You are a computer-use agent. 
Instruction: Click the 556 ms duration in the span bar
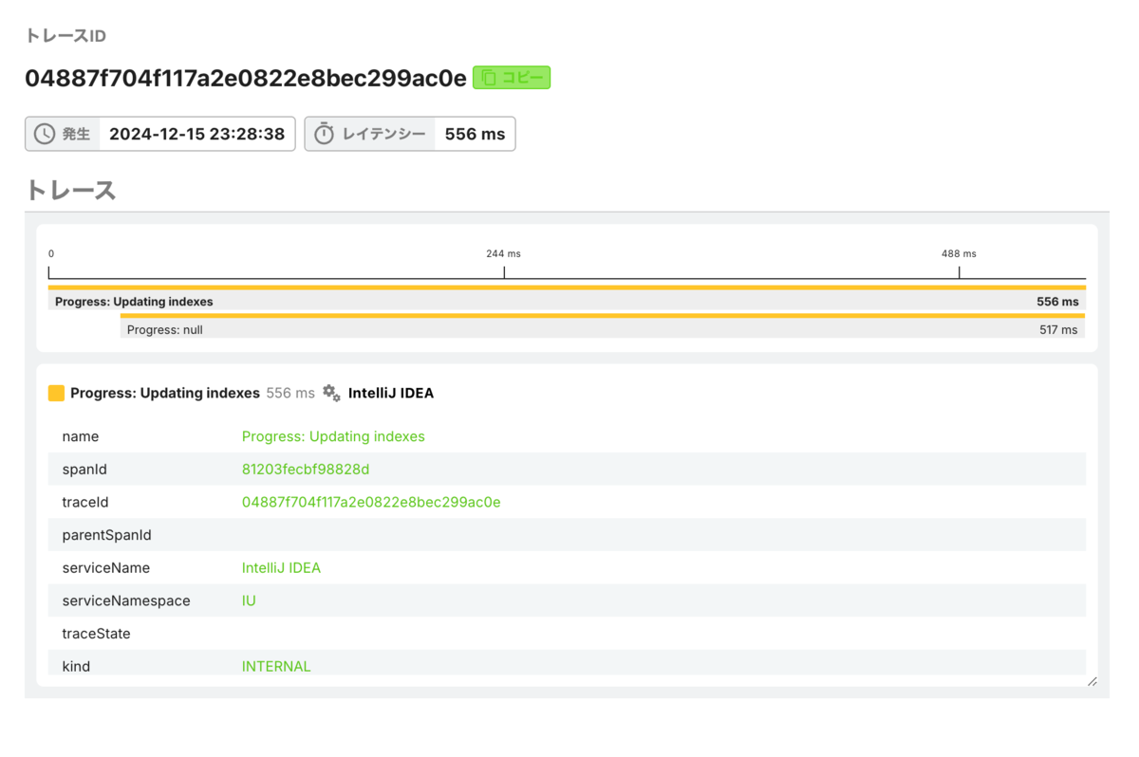tap(1057, 302)
